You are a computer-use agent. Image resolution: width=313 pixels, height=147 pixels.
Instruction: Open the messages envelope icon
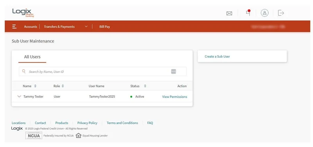click(x=229, y=13)
